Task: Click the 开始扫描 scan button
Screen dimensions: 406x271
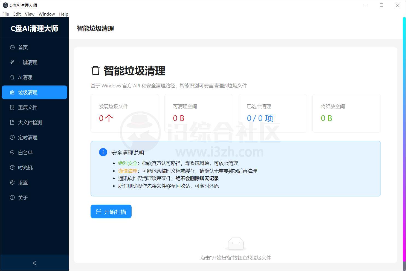Action: pos(111,211)
